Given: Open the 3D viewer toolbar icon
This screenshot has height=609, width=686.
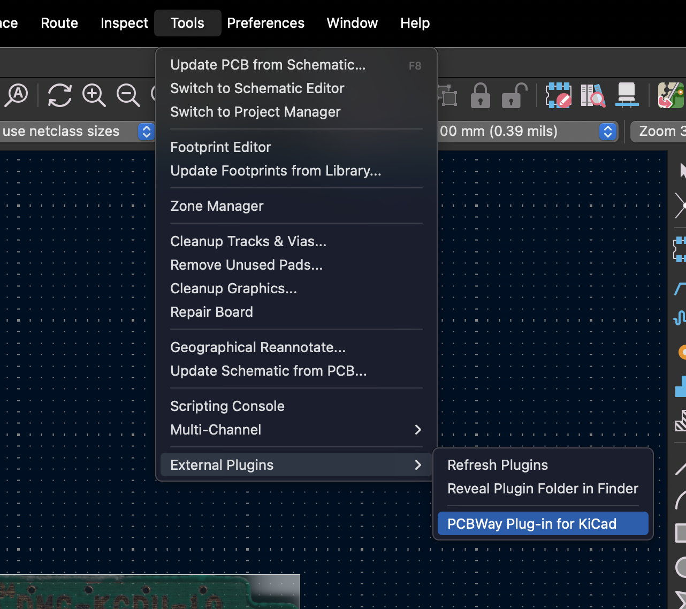Looking at the screenshot, I should coord(627,95).
